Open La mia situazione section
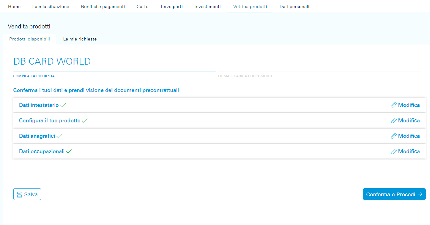The height and width of the screenshot is (225, 430). click(51, 6)
